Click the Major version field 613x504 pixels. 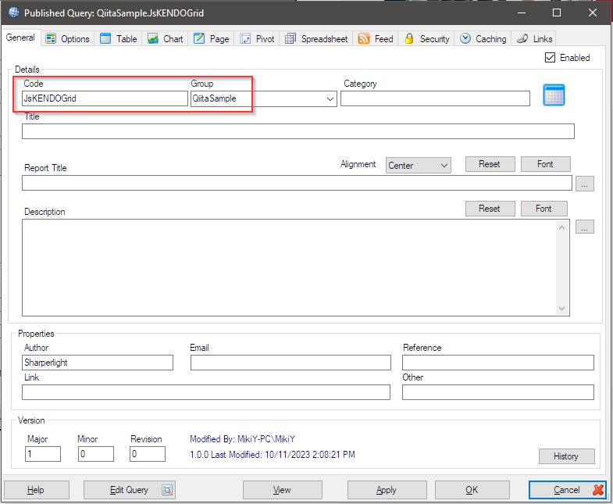pos(43,454)
